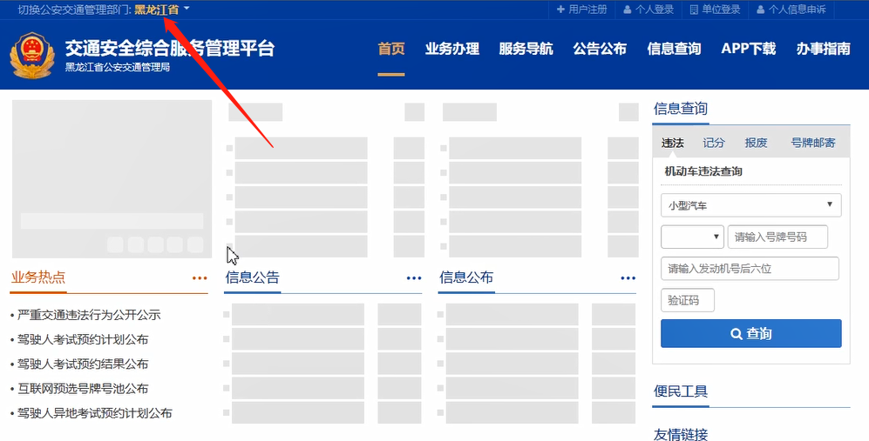Image resolution: width=869 pixels, height=441 pixels.
Task: Click the 便民工具 heading
Action: click(681, 391)
